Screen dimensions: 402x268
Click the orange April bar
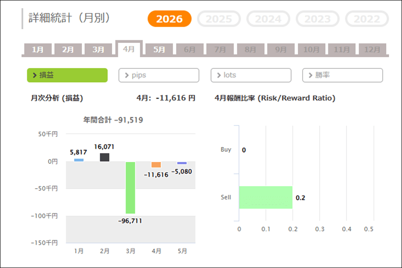pyautogui.click(x=156, y=165)
